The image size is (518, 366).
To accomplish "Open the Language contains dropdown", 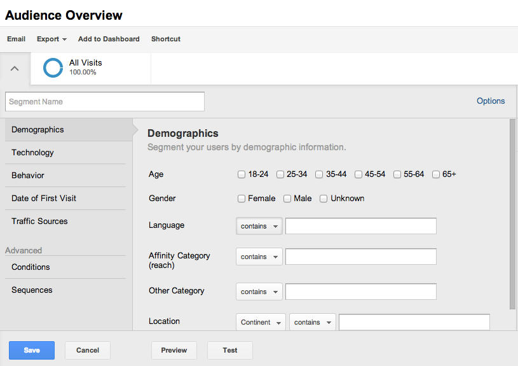I will (x=259, y=226).
